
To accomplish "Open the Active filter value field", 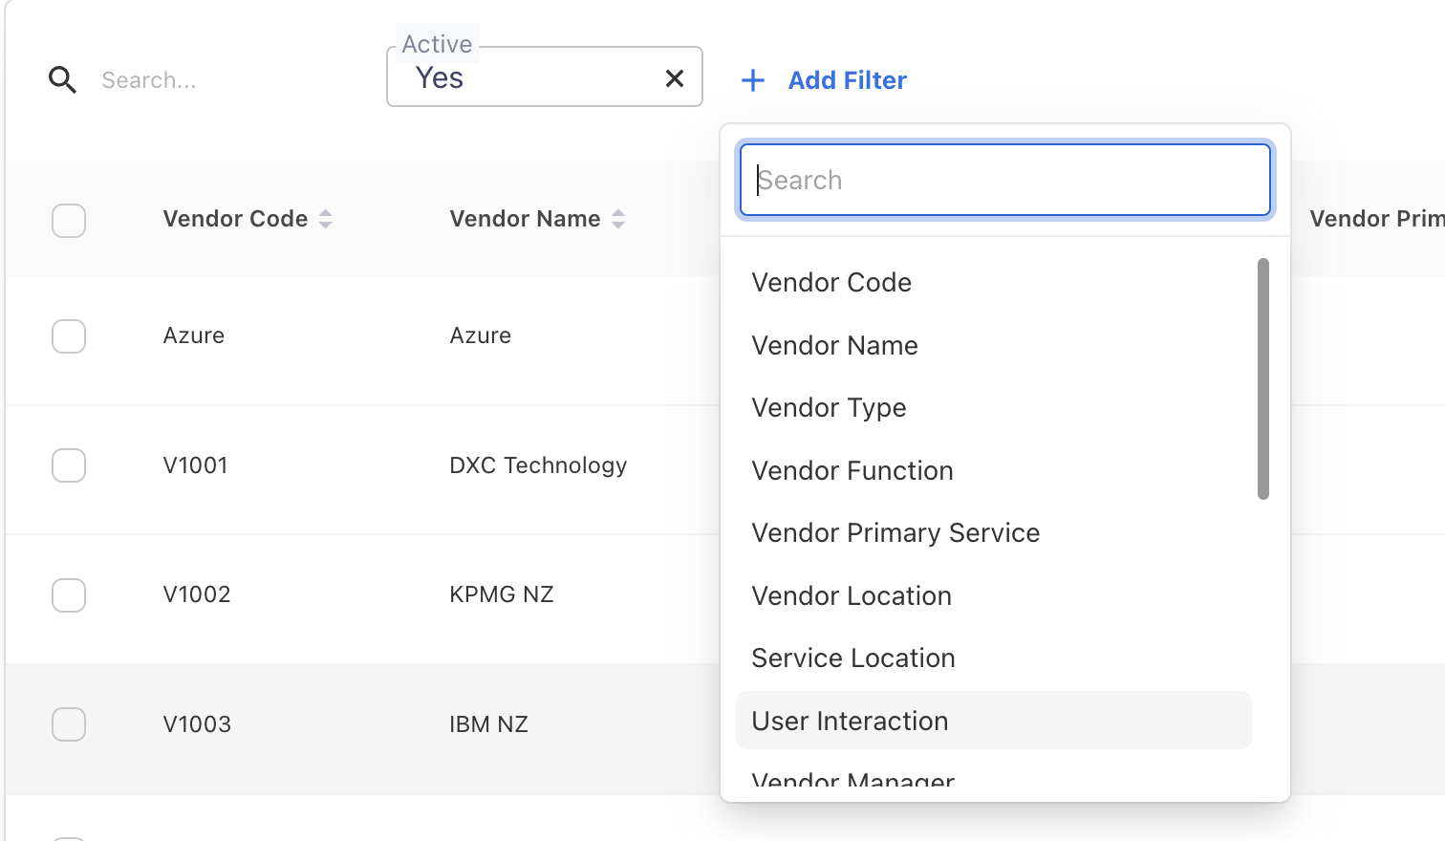I will [526, 78].
